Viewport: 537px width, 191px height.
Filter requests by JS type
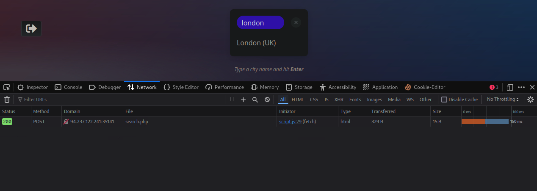(x=326, y=100)
